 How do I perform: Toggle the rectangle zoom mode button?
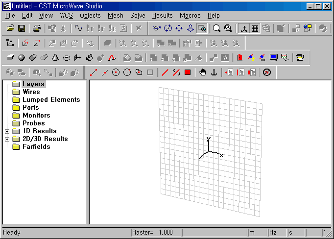tap(201, 28)
